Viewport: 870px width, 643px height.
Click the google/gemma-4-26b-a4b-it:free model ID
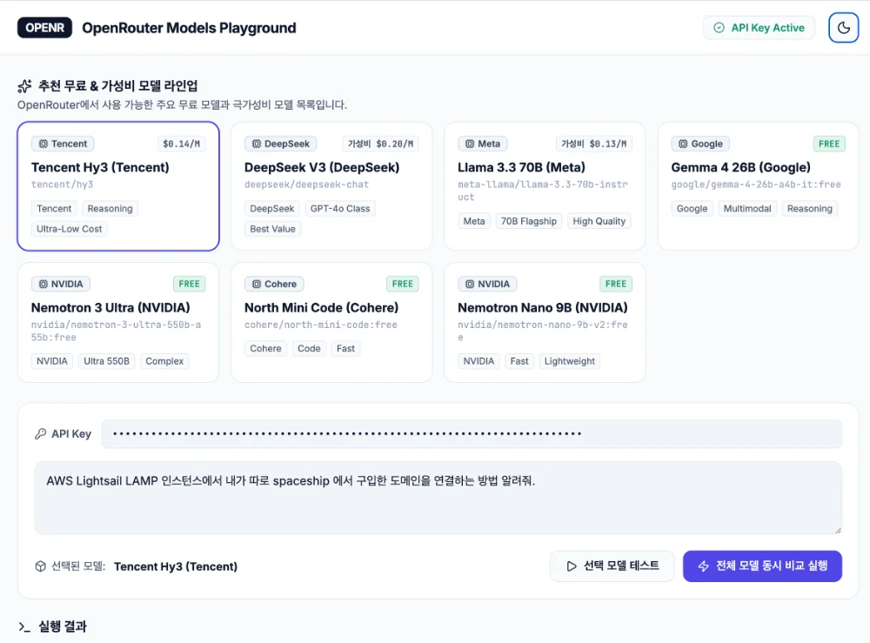click(x=756, y=184)
